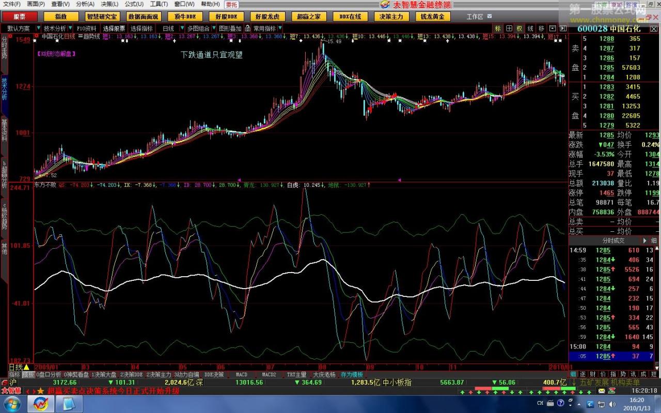Click the lock icon beside 常用指标
This screenshot has width=661, height=413.
point(248,28)
